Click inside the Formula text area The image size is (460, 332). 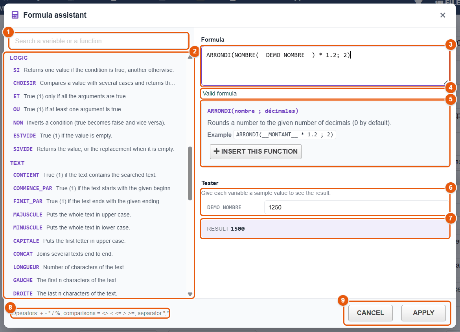[x=325, y=66]
